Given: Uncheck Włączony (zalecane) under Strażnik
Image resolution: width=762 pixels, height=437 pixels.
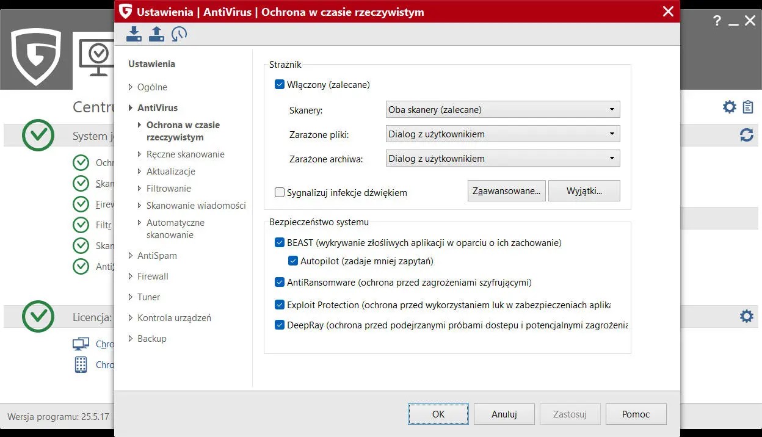Looking at the screenshot, I should pyautogui.click(x=279, y=85).
